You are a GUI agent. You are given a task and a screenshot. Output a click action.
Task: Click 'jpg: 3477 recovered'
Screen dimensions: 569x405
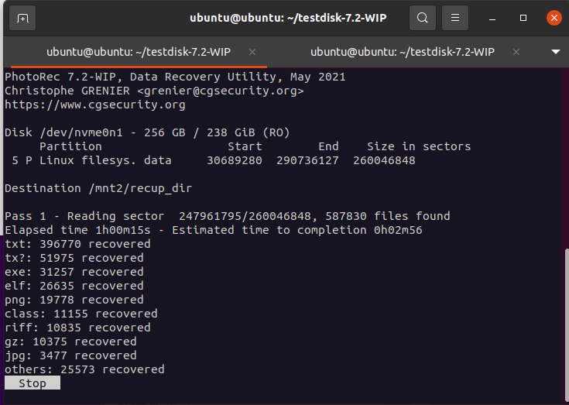pyautogui.click(x=70, y=355)
